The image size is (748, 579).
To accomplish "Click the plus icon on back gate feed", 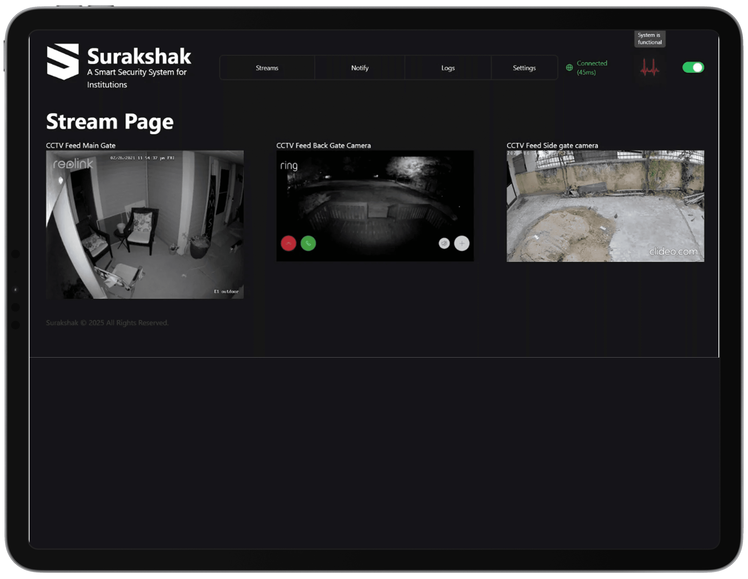I will [x=462, y=243].
